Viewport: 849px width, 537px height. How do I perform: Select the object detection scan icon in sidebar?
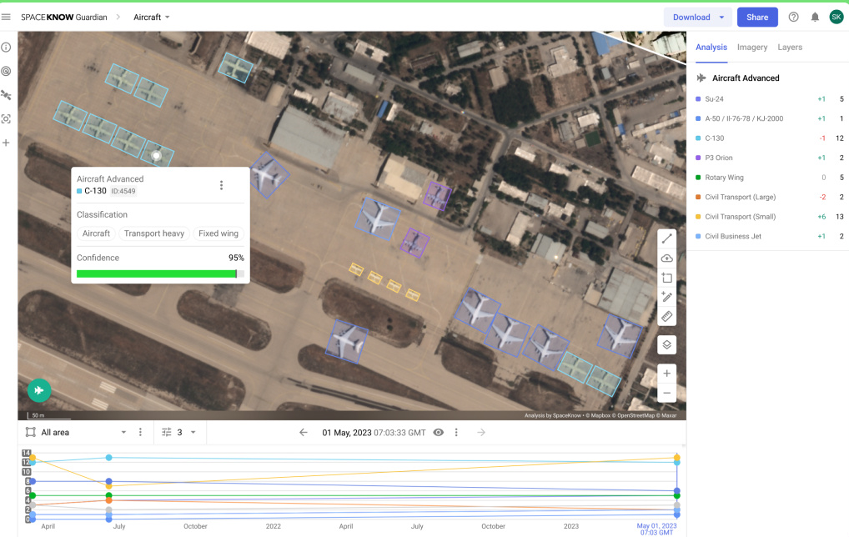coord(6,119)
